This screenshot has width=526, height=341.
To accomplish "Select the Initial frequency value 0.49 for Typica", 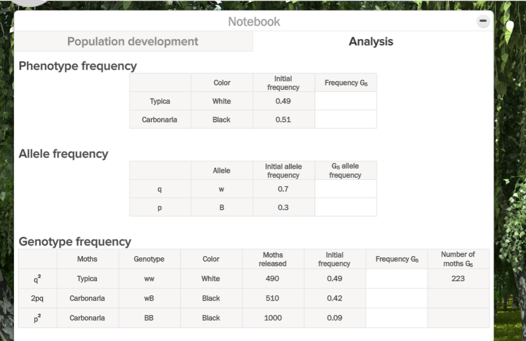I will tap(284, 101).
